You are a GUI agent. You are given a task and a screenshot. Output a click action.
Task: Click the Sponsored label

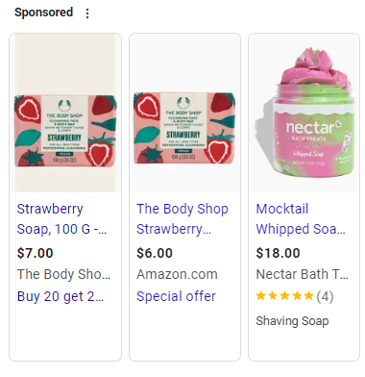tap(43, 13)
